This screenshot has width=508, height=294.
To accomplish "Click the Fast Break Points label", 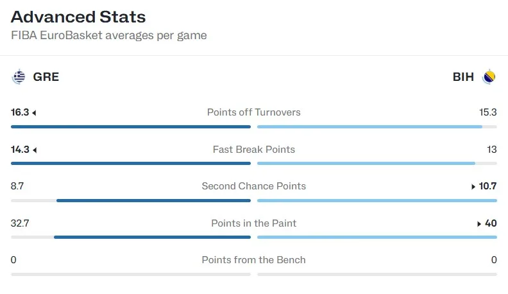I will click(x=253, y=150).
